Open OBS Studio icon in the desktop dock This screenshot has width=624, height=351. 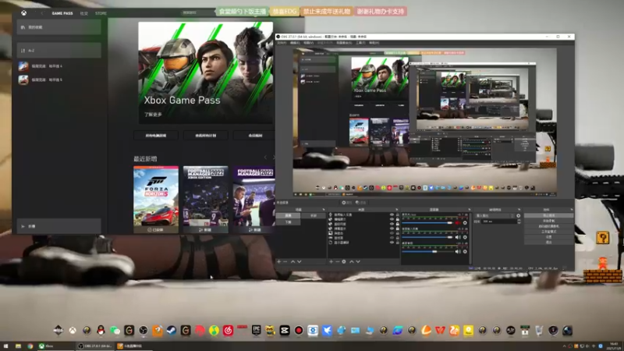point(144,330)
